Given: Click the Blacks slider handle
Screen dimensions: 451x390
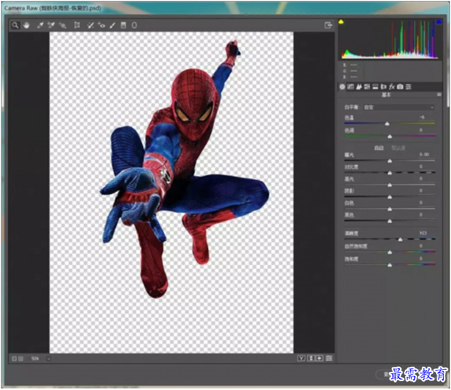Looking at the screenshot, I should point(390,221).
